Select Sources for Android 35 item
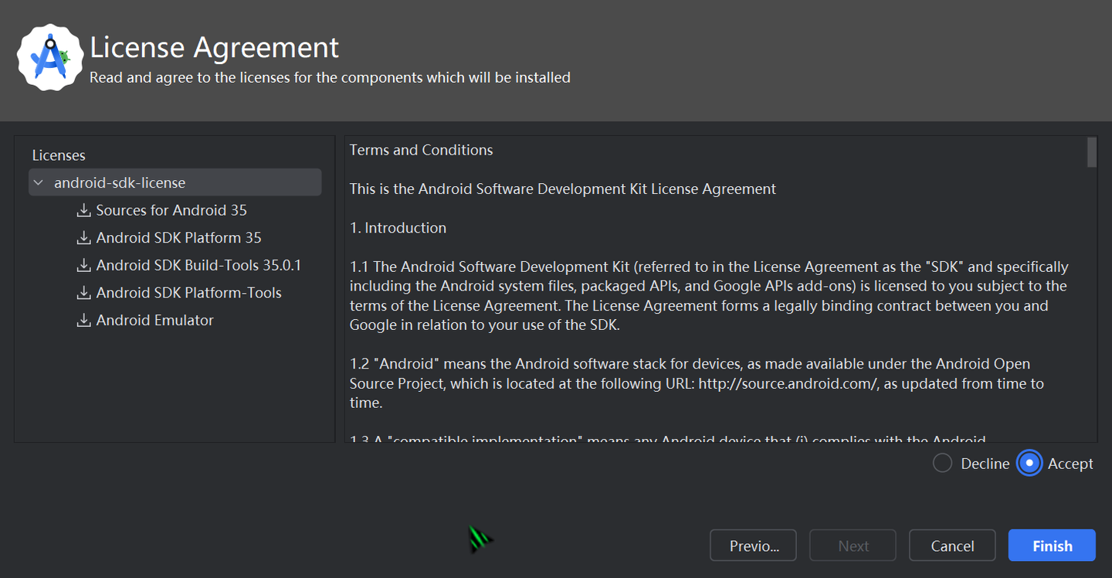The image size is (1112, 578). pyautogui.click(x=171, y=210)
